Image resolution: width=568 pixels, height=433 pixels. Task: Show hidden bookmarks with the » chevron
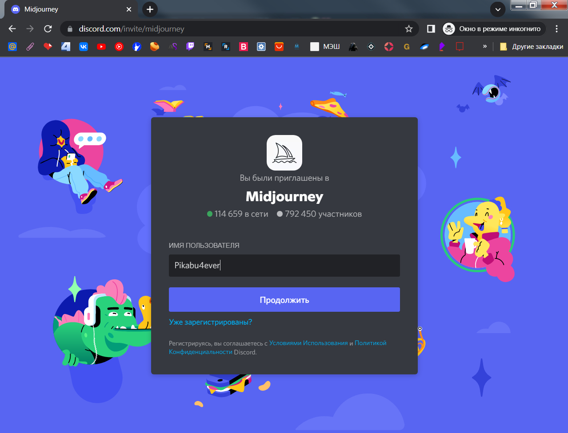[x=484, y=46]
